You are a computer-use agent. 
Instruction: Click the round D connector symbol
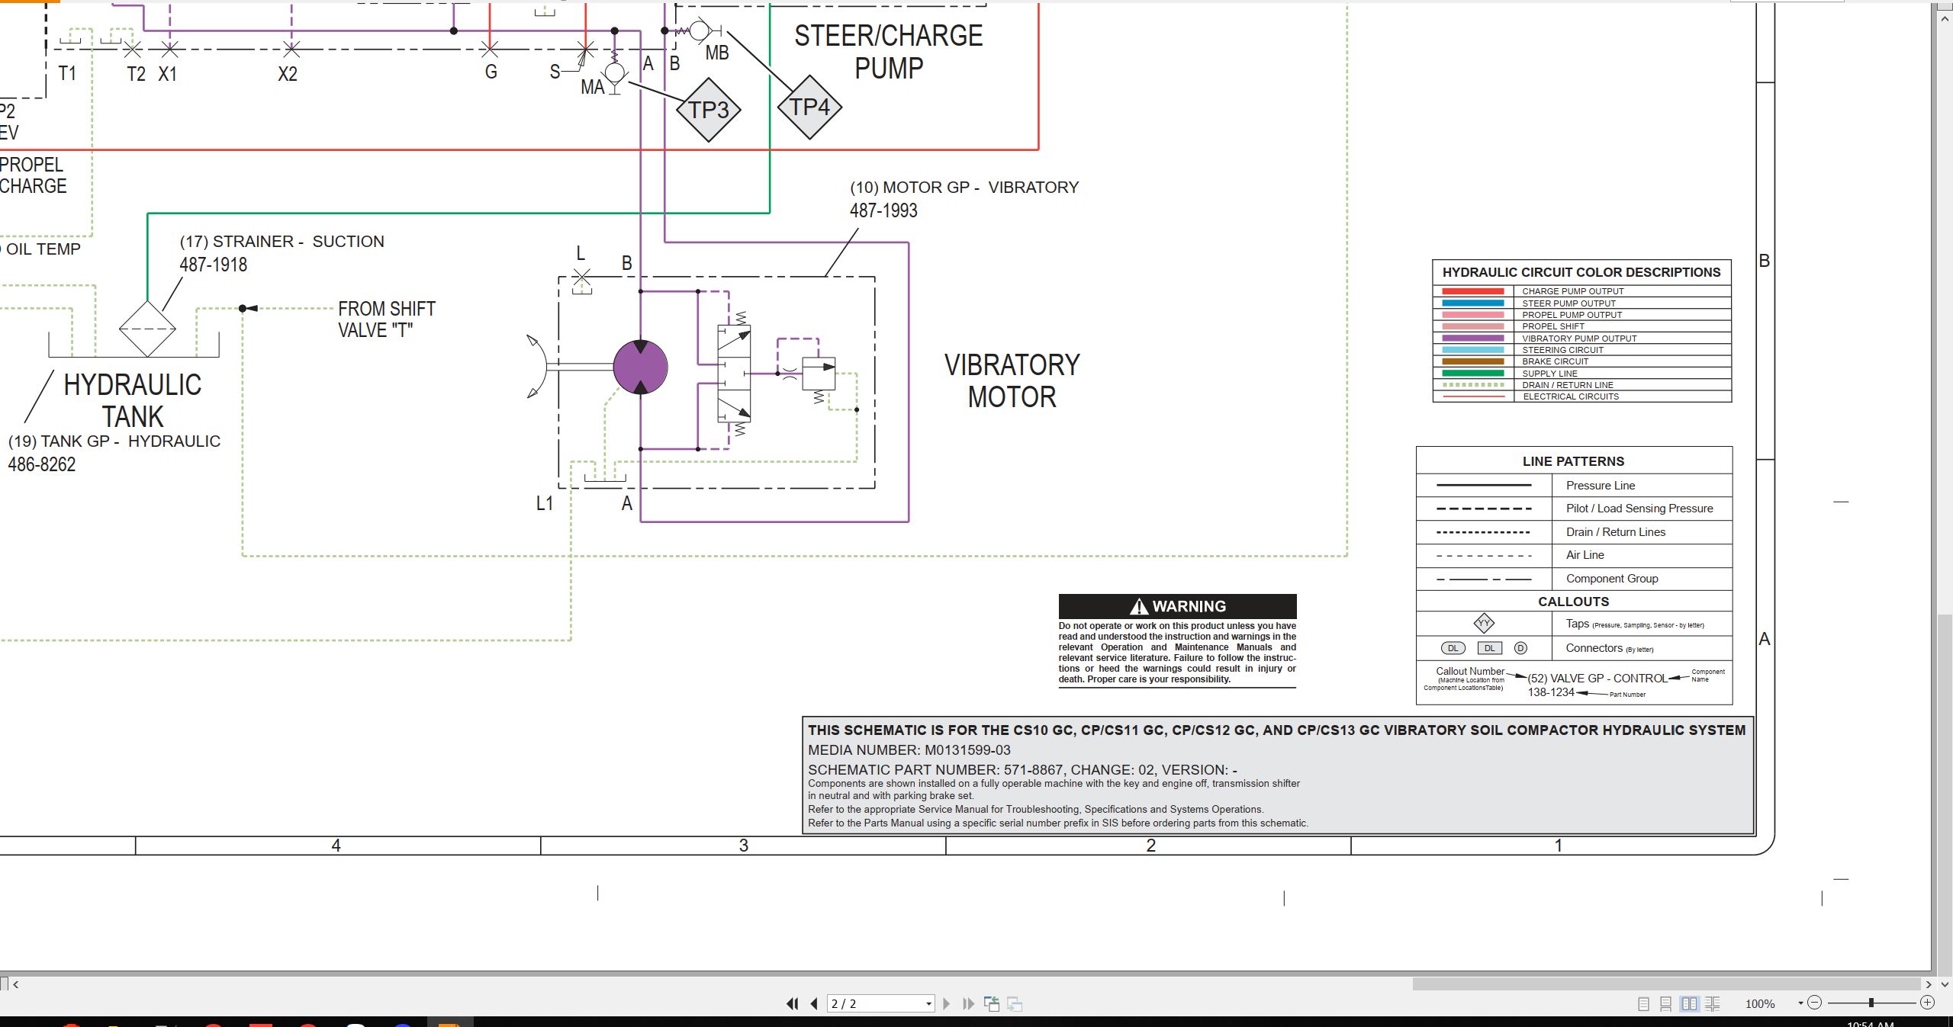pos(1520,648)
